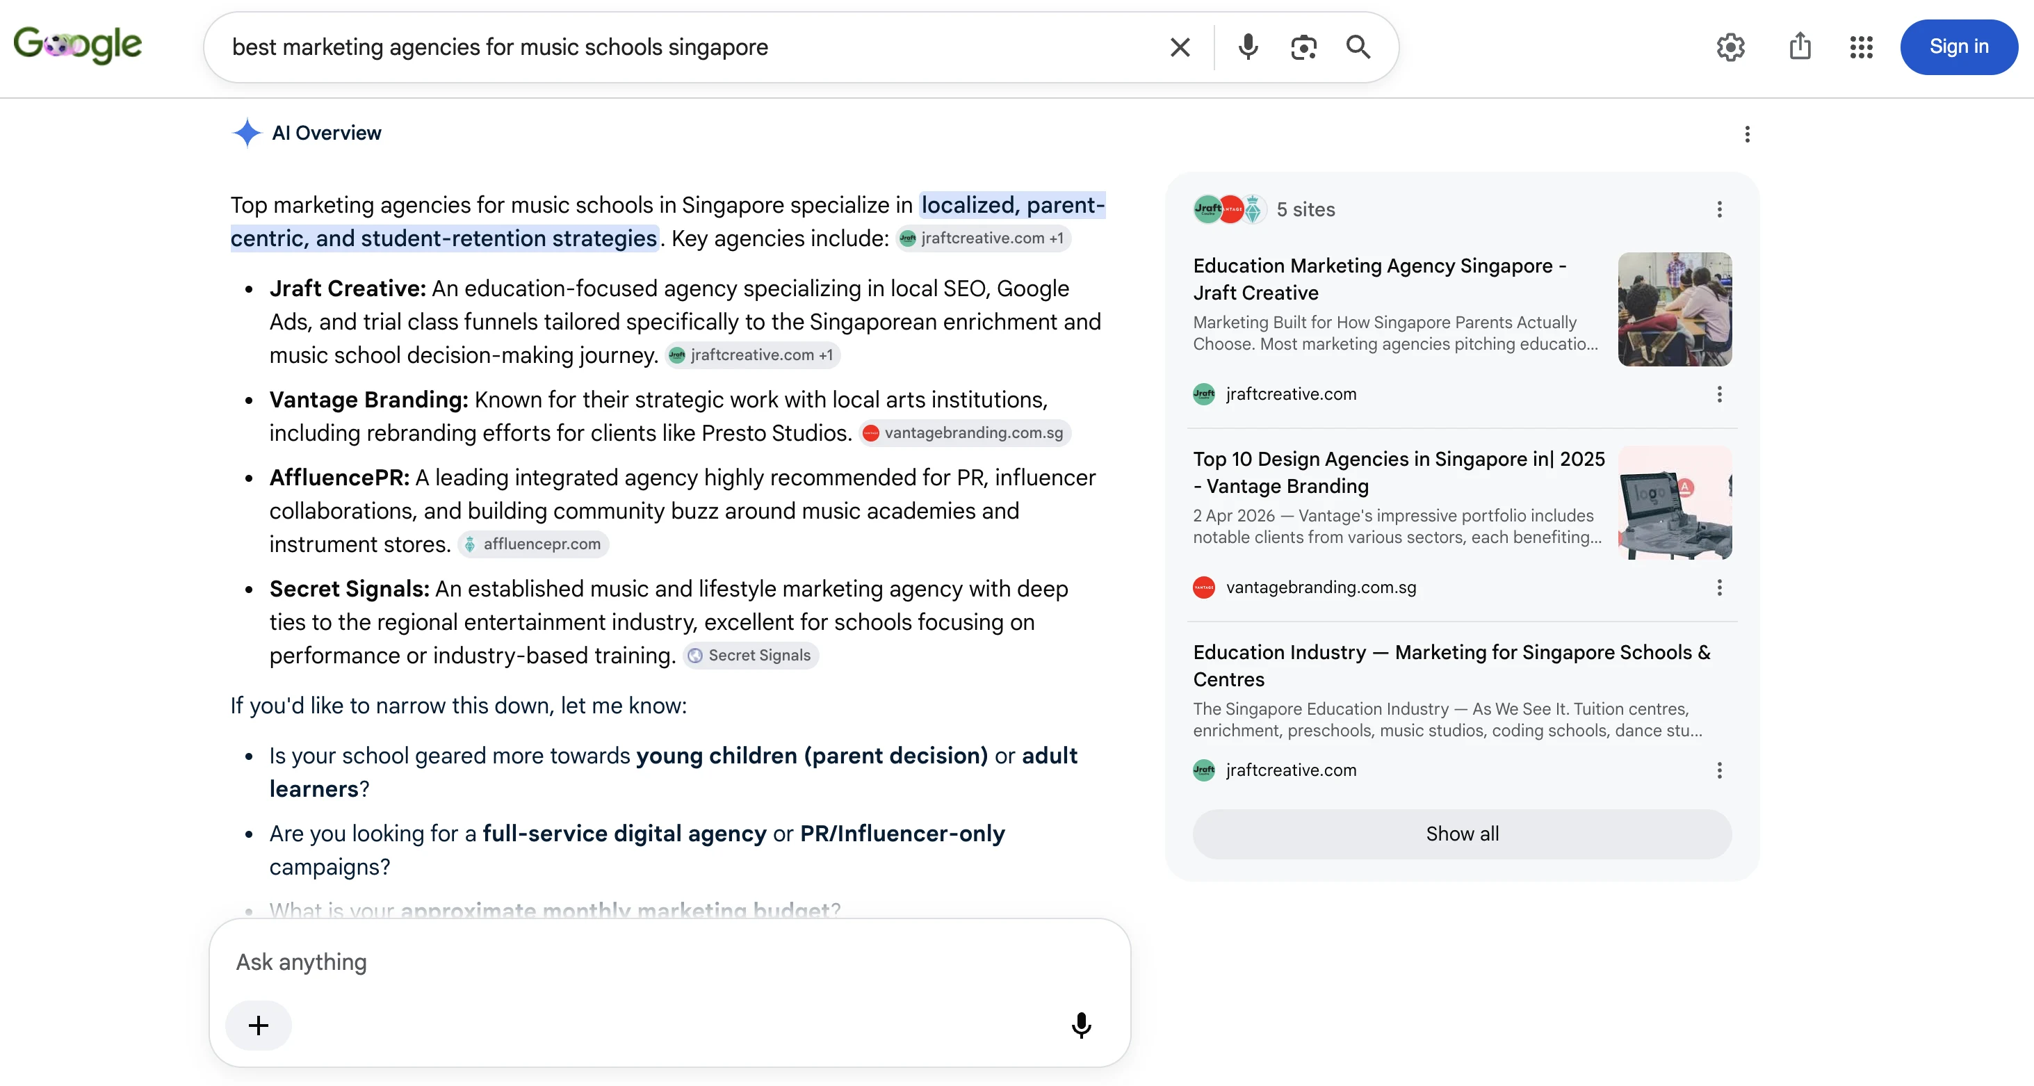This screenshot has width=2034, height=1086.
Task: Open more options for last jraftcreative.com result
Action: click(1719, 770)
